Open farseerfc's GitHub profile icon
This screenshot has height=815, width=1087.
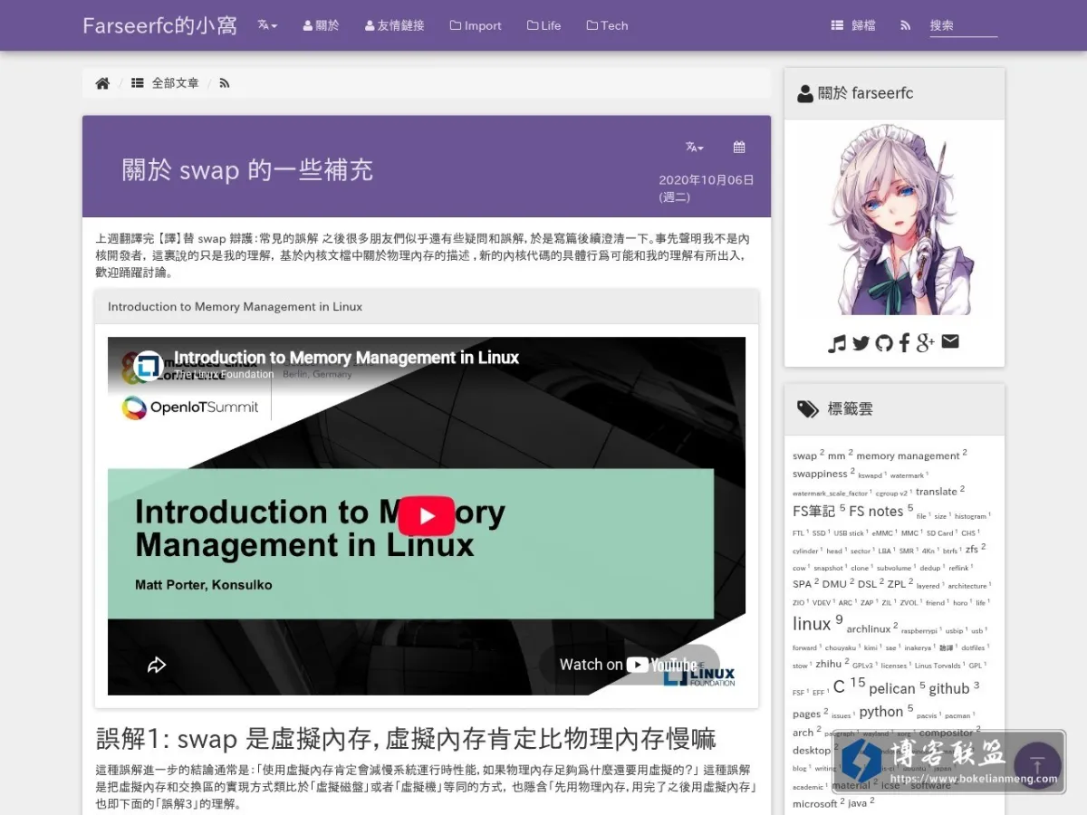[x=884, y=342]
